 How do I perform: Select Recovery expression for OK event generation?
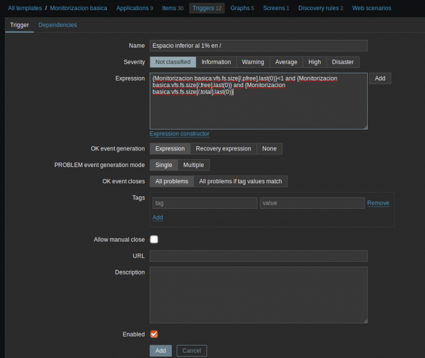224,149
